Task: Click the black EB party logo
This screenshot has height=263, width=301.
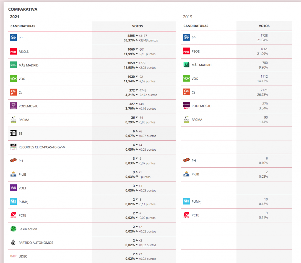Action: coord(14,133)
